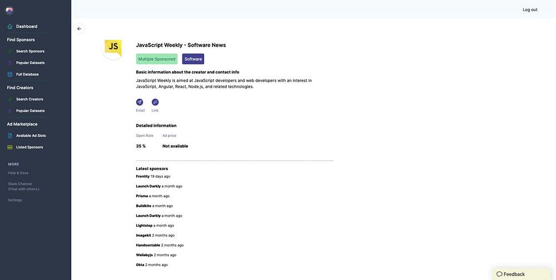Click the 'Handsontable' sponsor entry
556x280 pixels.
pyautogui.click(x=160, y=245)
